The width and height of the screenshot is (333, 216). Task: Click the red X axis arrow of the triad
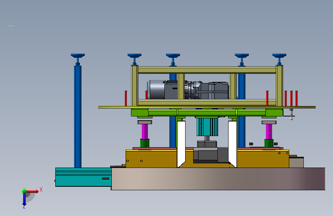[x=32, y=191]
